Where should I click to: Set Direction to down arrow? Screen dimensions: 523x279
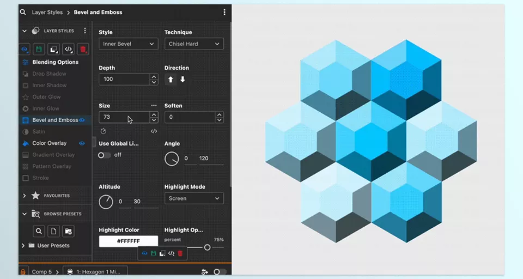pos(183,80)
